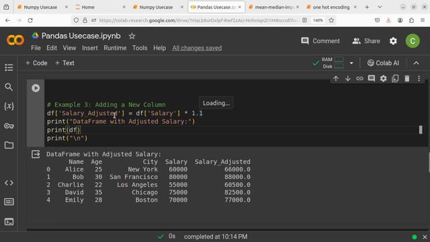Viewport: 430px width, 242px height.
Task: Open the terminal icon in sidebar
Action: tap(9, 222)
